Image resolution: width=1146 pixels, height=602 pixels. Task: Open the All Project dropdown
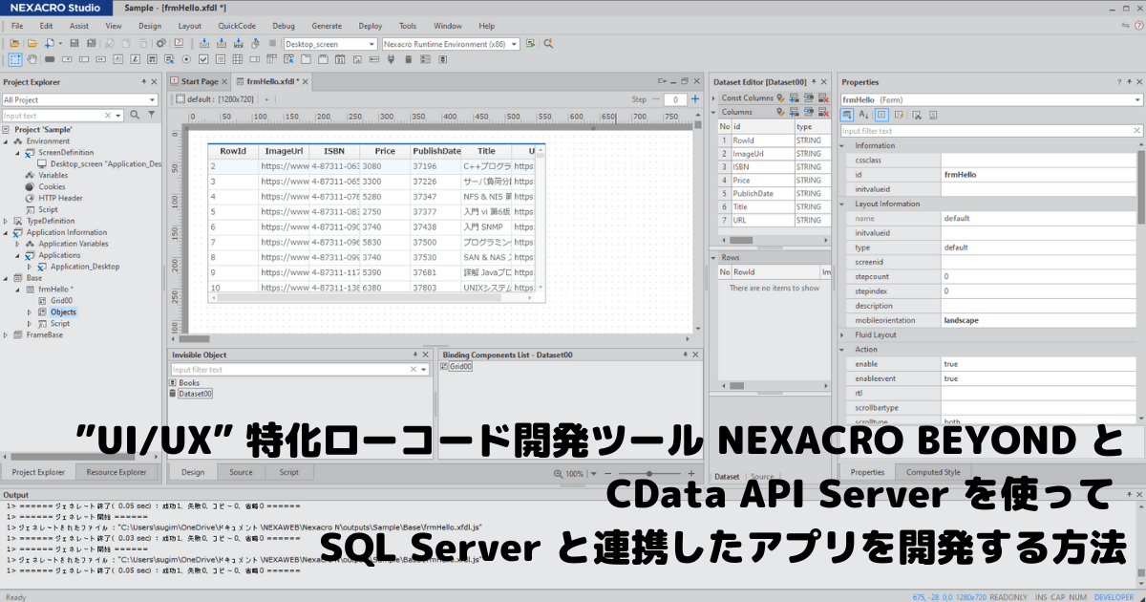click(x=151, y=99)
